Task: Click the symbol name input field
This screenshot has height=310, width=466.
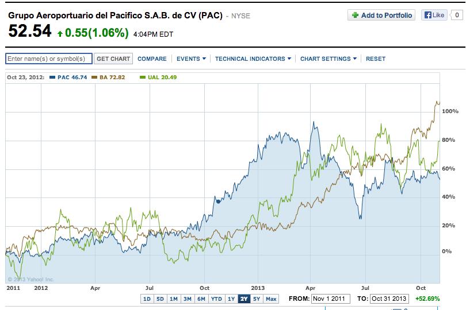Action: tap(49, 59)
